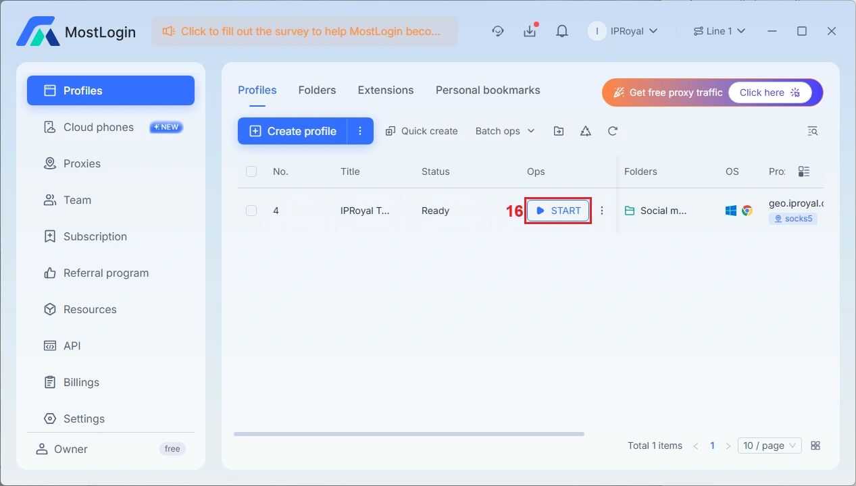
Task: Click the Status column header
Action: (x=435, y=171)
